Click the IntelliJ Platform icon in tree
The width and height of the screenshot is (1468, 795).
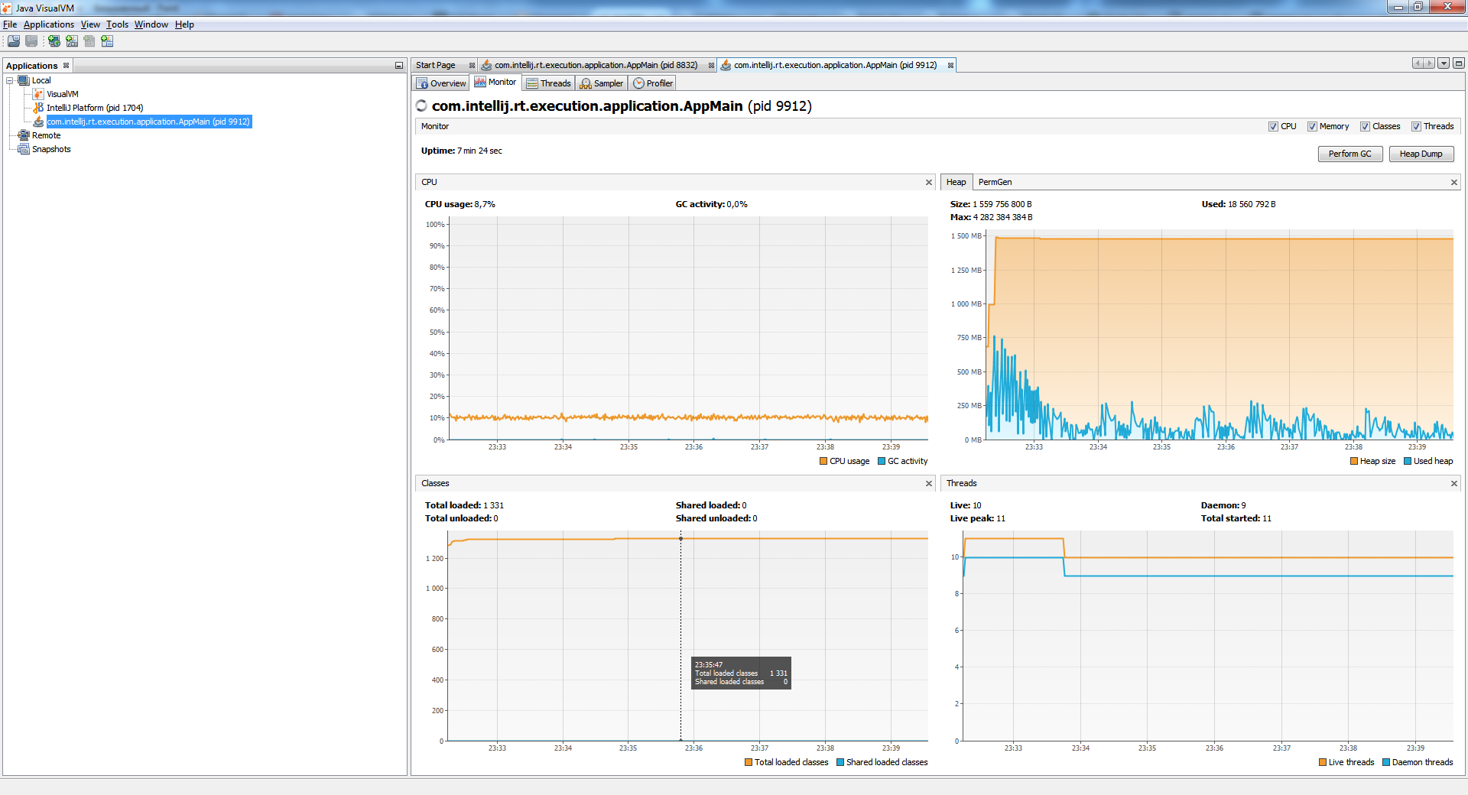tap(38, 108)
